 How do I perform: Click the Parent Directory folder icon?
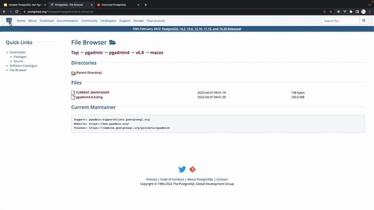tap(73, 73)
